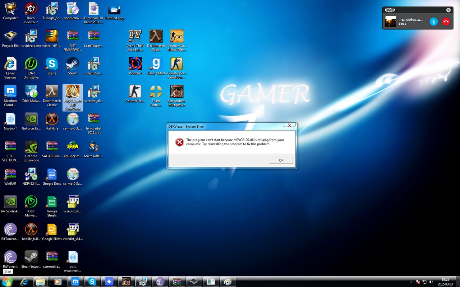The width and height of the screenshot is (460, 287).
Task: Select NDP452-K... installer icon
Action: [31, 177]
